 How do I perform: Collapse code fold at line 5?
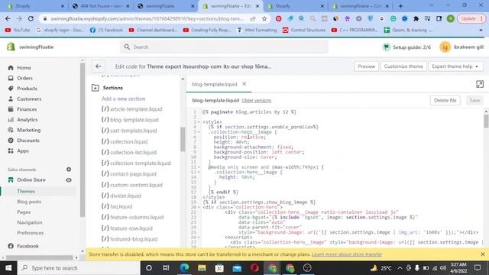click(x=199, y=132)
